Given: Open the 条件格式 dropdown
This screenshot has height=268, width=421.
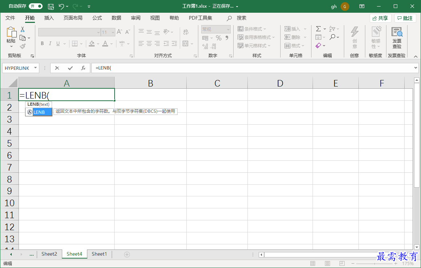Looking at the screenshot, I should (x=252, y=29).
